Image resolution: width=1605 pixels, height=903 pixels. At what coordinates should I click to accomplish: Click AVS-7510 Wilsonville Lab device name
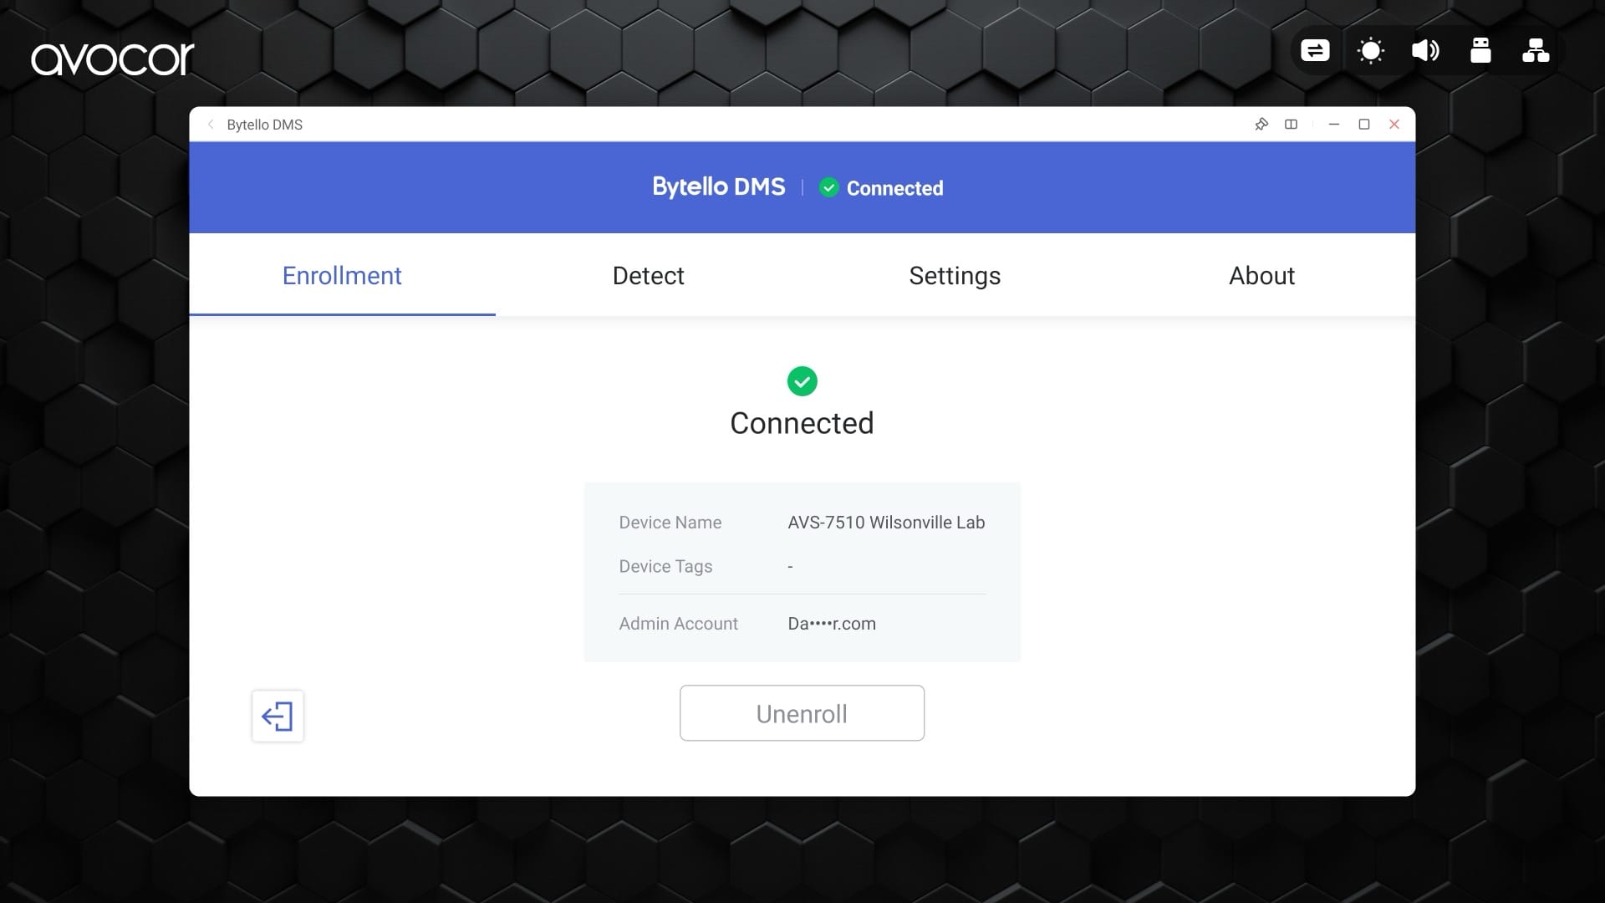886,523
